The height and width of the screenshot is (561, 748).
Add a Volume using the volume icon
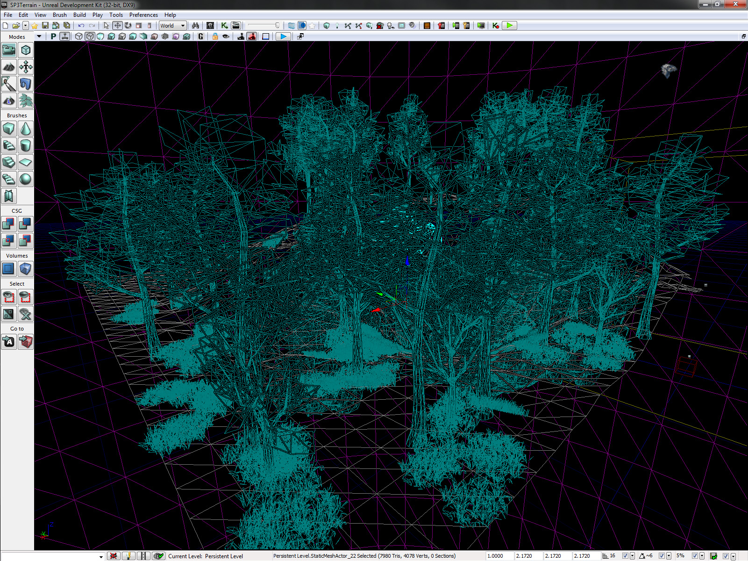tap(26, 269)
